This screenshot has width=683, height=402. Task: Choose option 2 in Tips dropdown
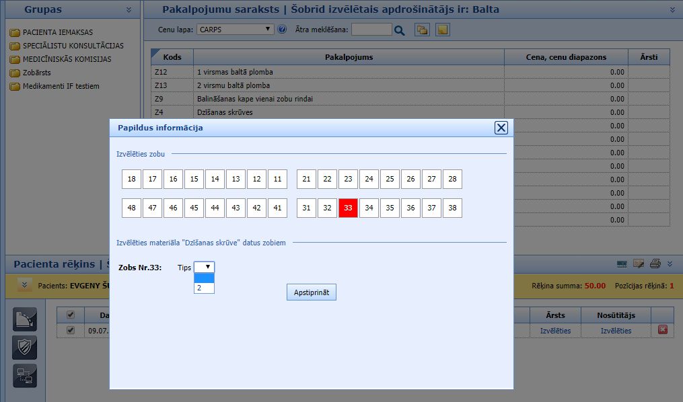point(204,288)
